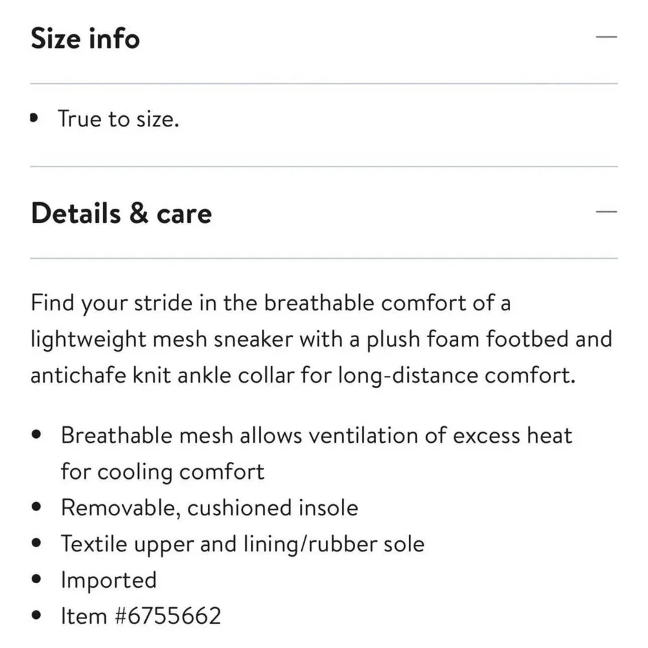Click bullet dot before True to size
The width and height of the screenshot is (648, 648).
tap(34, 119)
